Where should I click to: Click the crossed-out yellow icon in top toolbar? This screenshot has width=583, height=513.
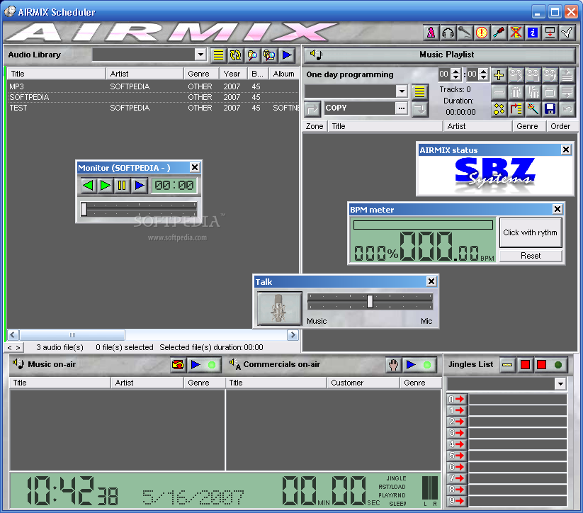tap(516, 33)
